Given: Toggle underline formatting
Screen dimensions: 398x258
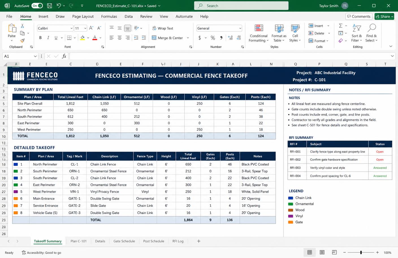Looking at the screenshot, I should [x=56, y=38].
